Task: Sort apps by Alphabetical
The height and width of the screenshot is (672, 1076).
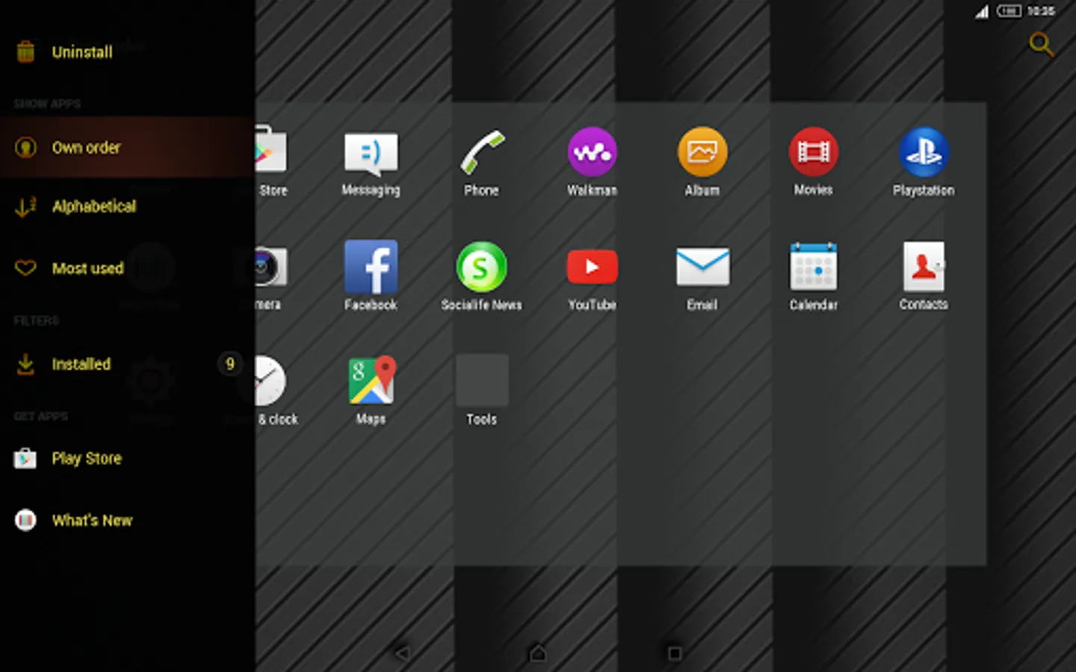Action: point(128,207)
